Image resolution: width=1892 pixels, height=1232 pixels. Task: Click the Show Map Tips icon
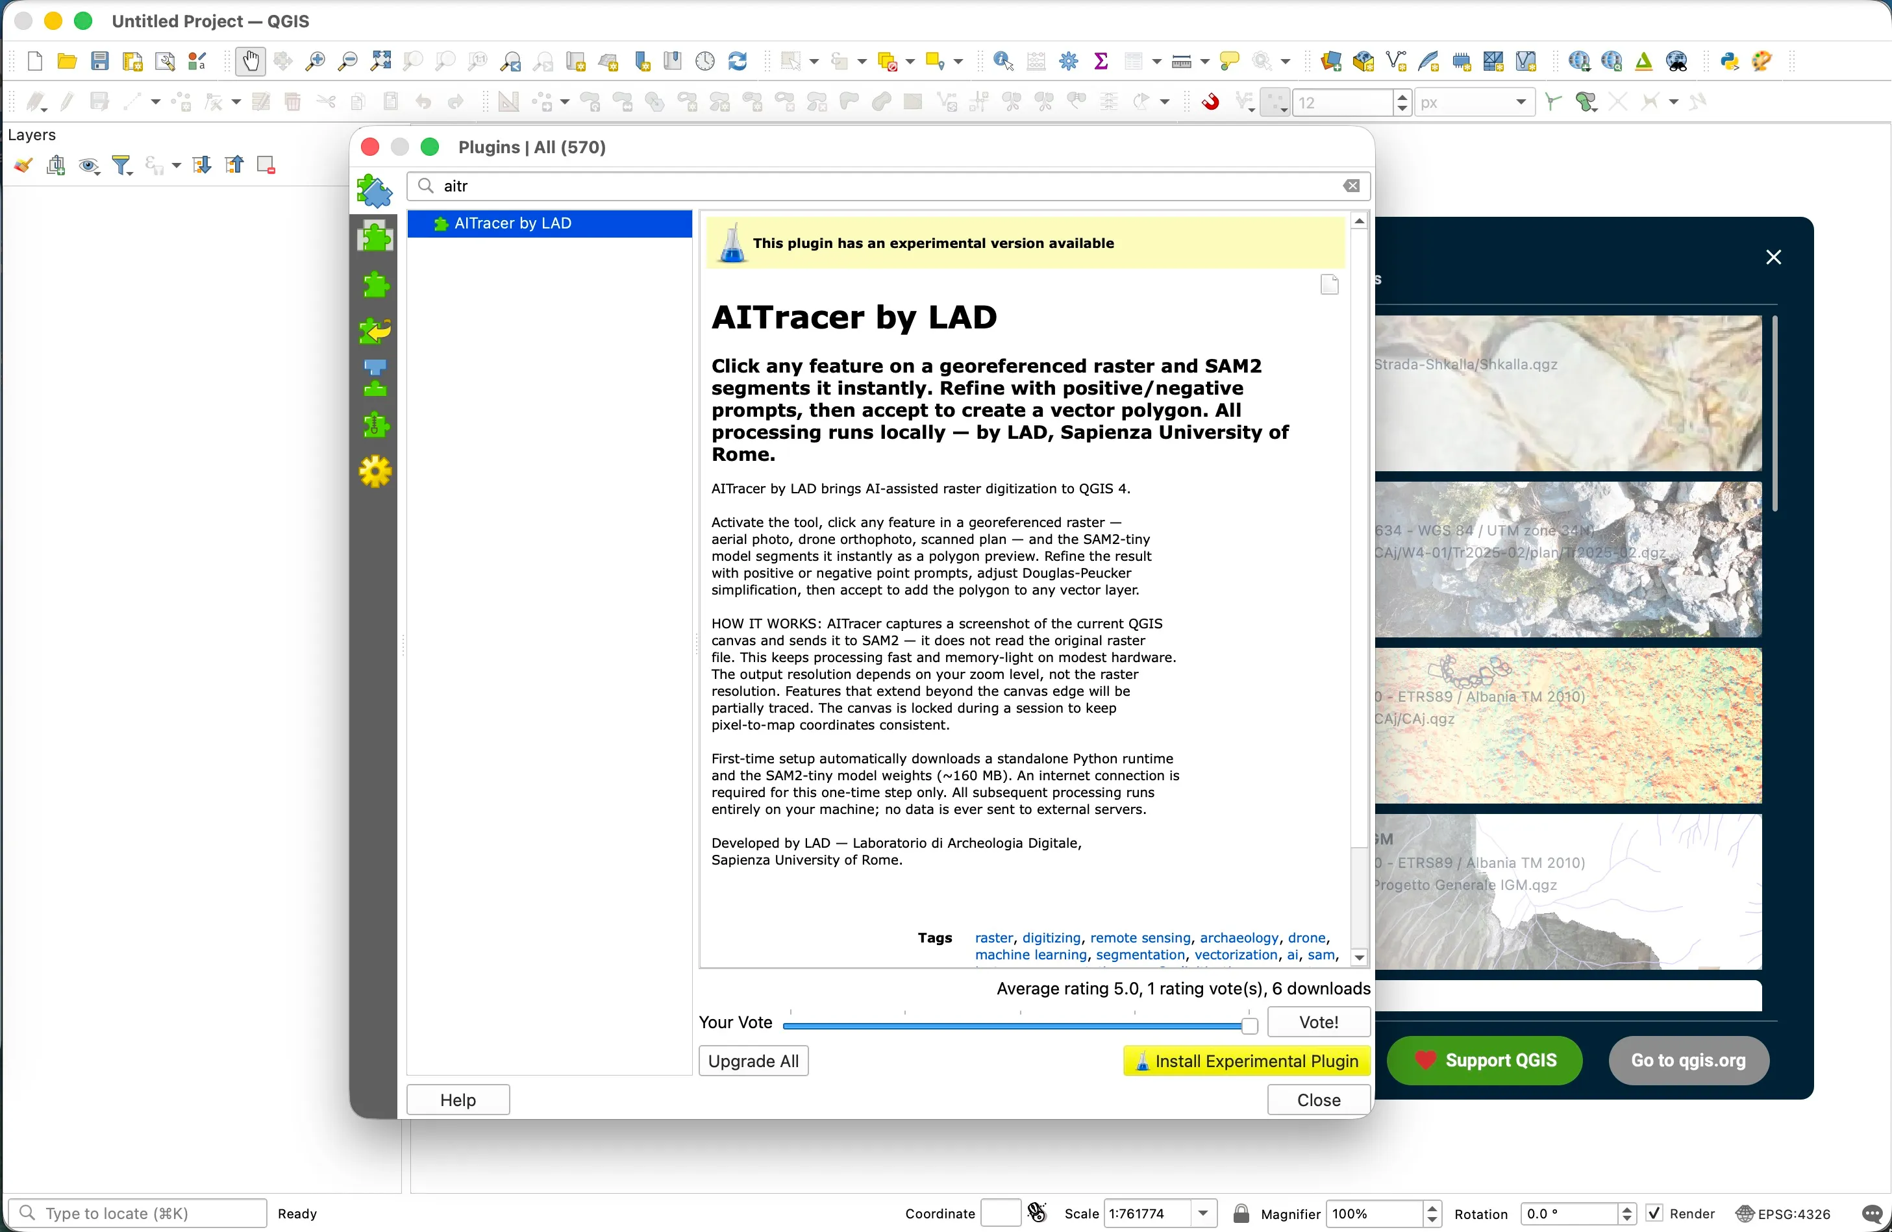tap(1230, 61)
